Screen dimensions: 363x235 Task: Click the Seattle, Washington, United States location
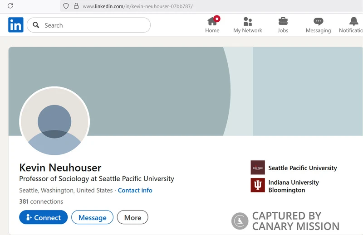(x=66, y=190)
